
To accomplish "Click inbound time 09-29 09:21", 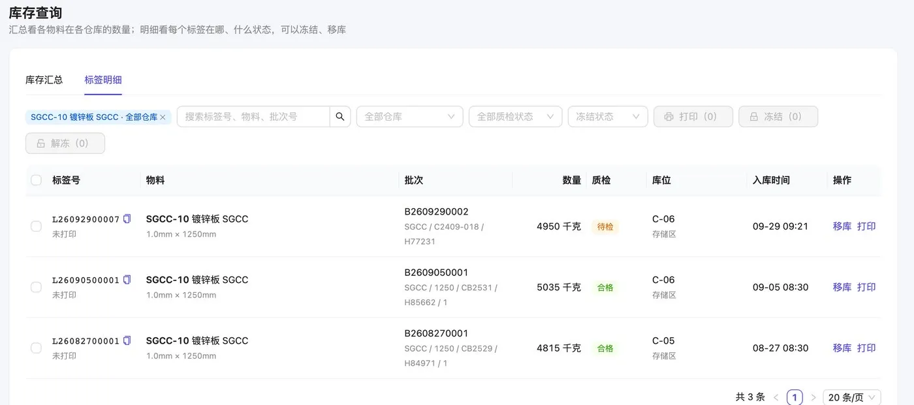I will (x=780, y=226).
